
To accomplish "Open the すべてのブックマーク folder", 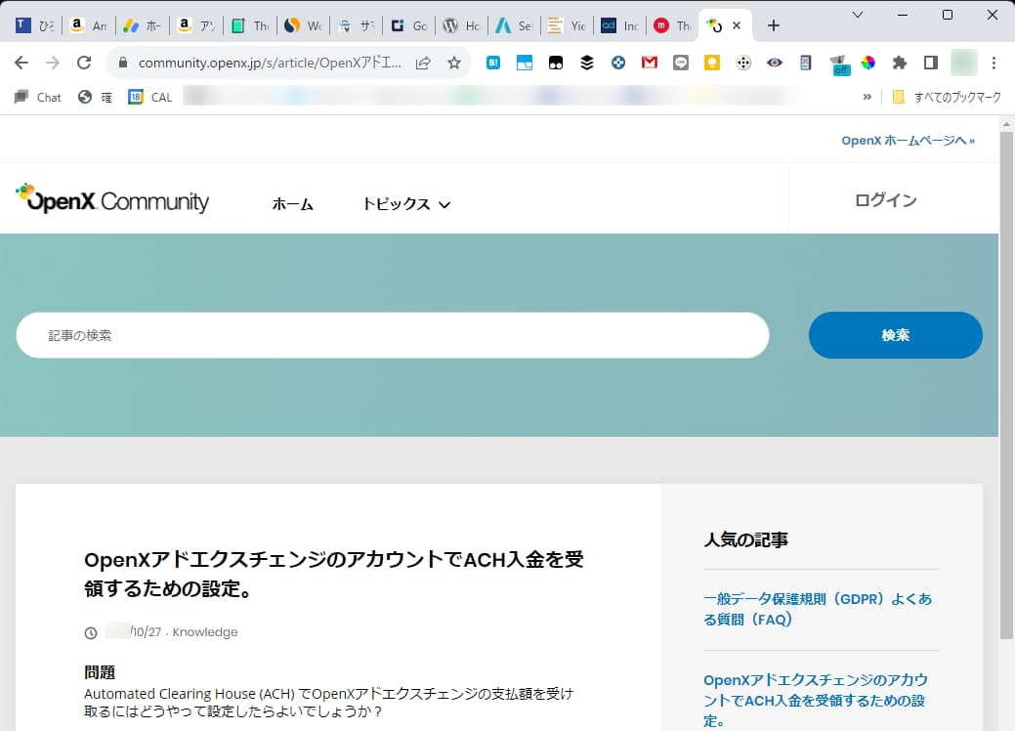I will click(x=947, y=97).
